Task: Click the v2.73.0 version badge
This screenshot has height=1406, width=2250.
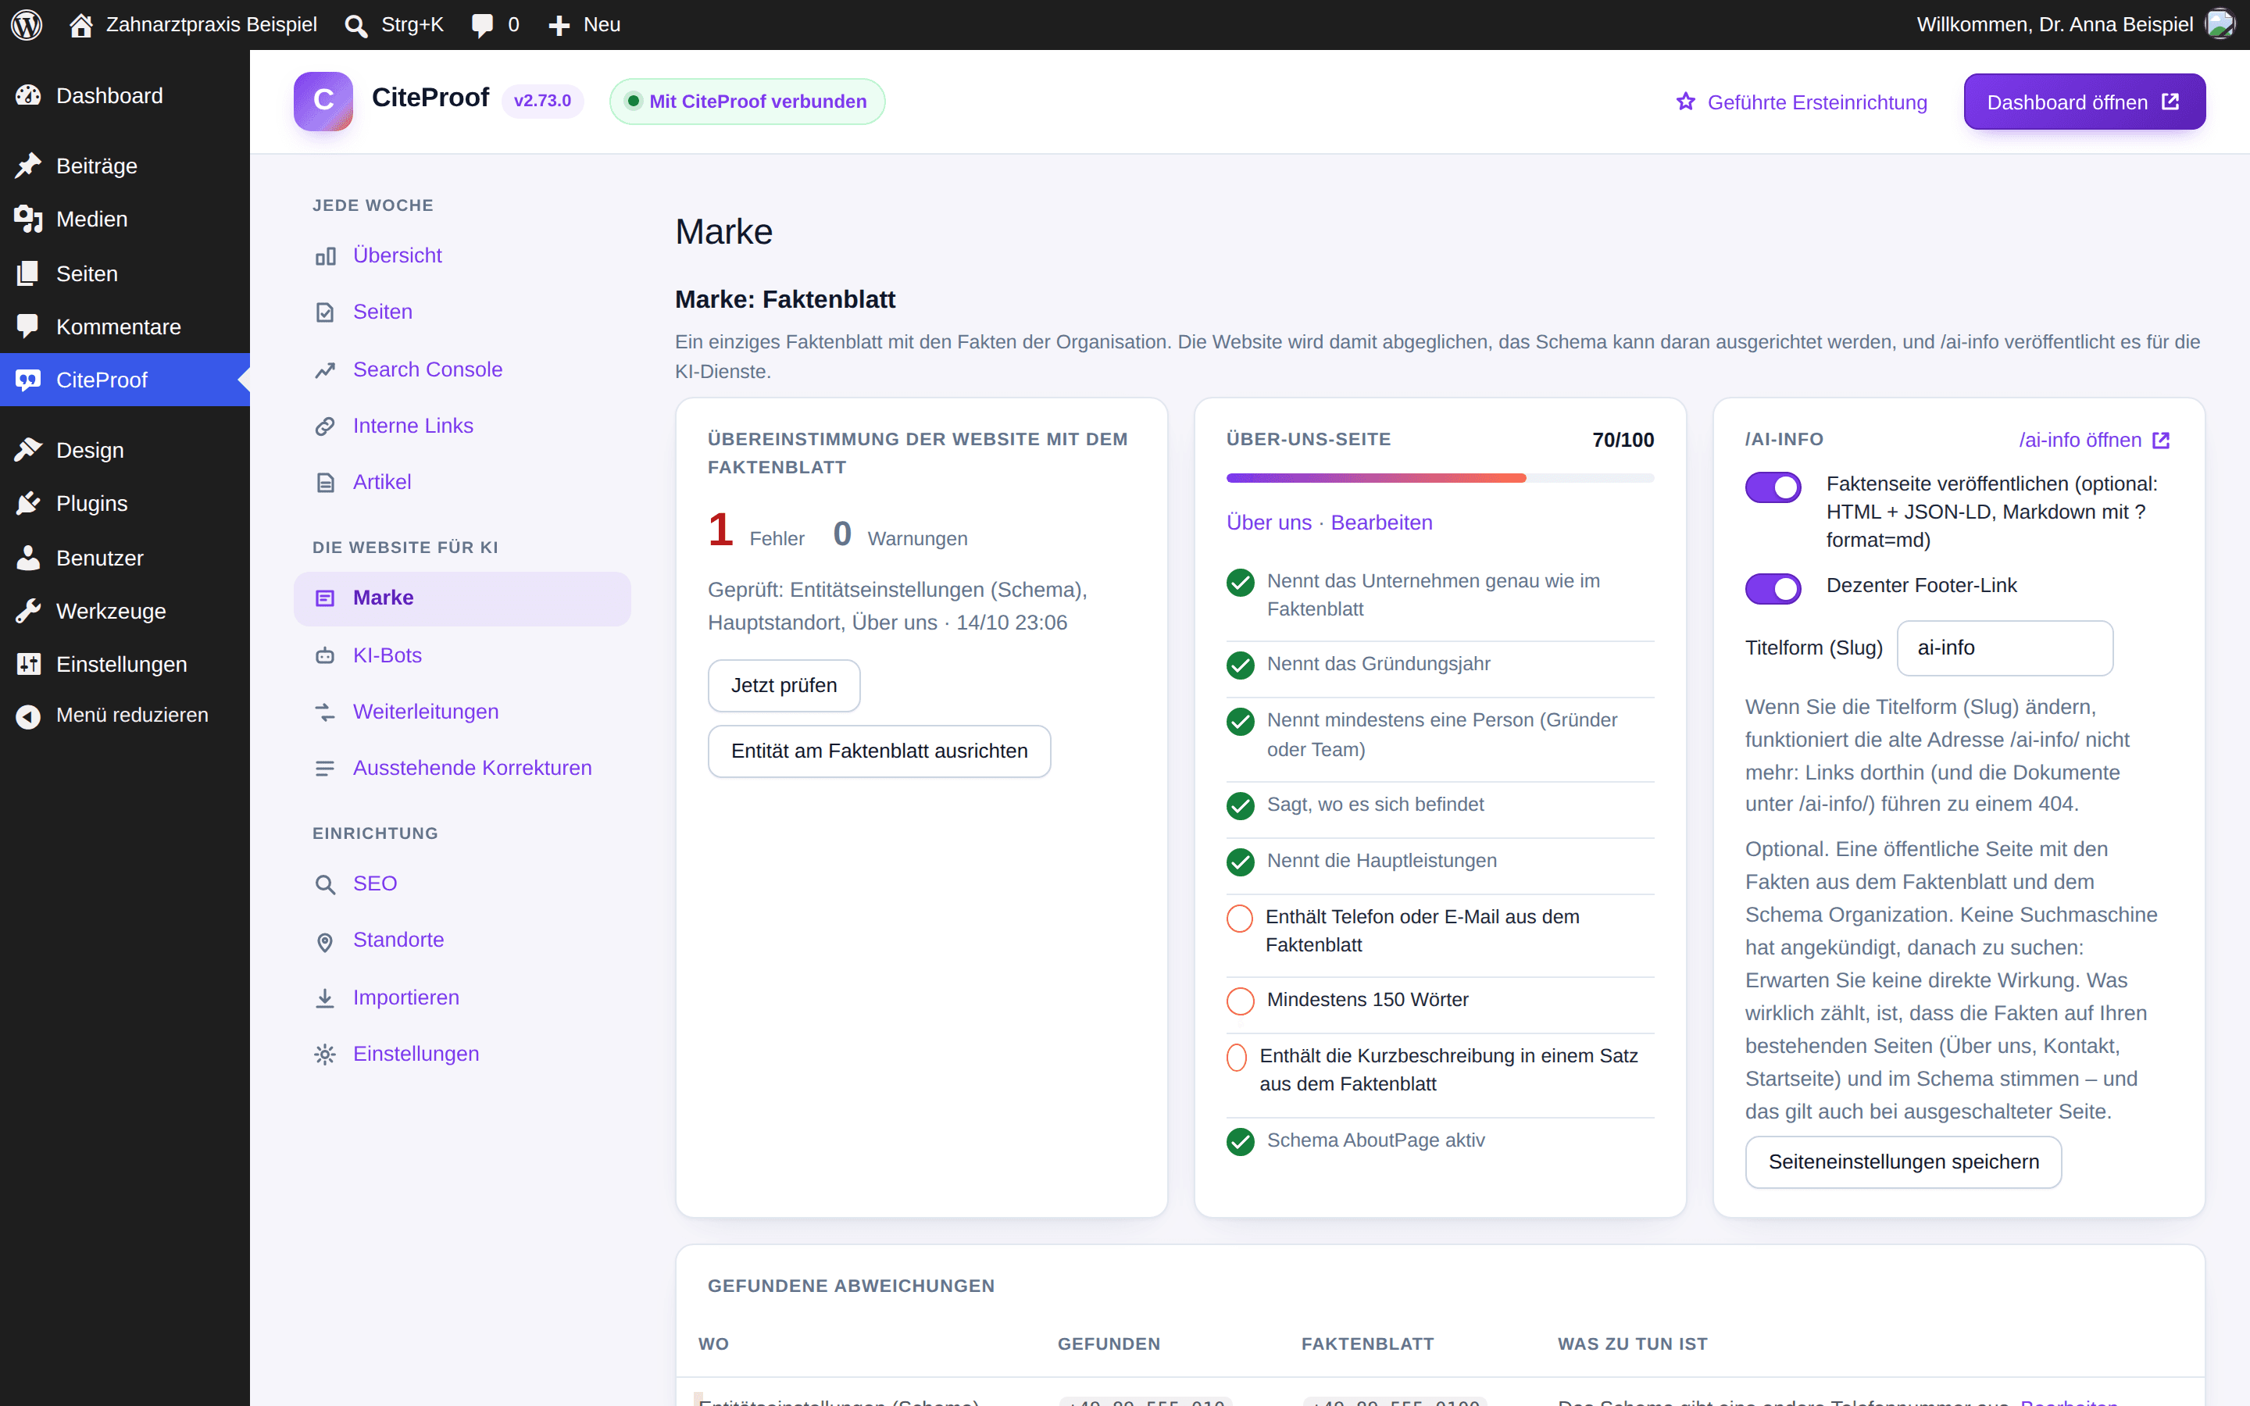Action: point(542,101)
